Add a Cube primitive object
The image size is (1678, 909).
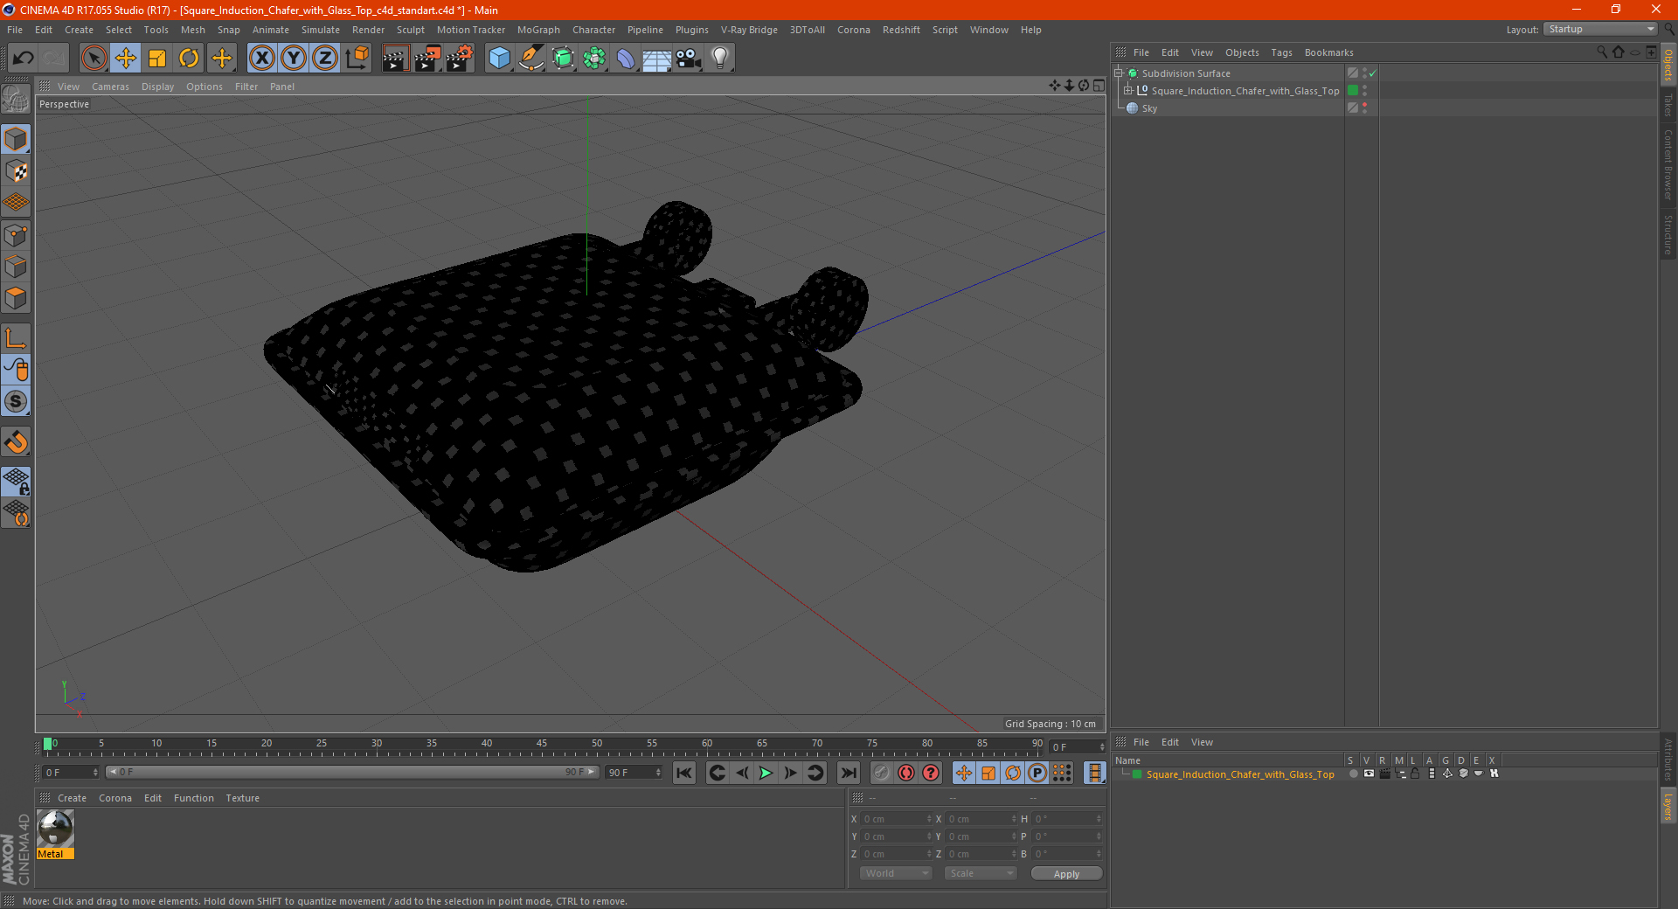tap(499, 59)
